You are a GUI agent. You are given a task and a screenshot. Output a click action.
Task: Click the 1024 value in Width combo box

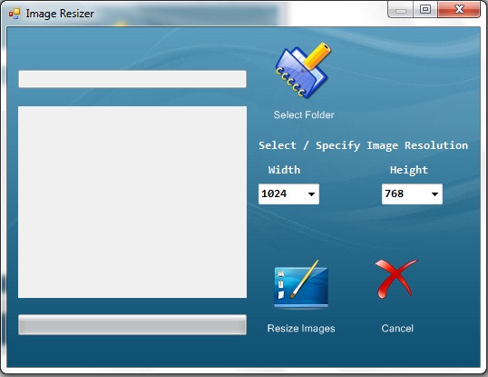click(x=274, y=193)
